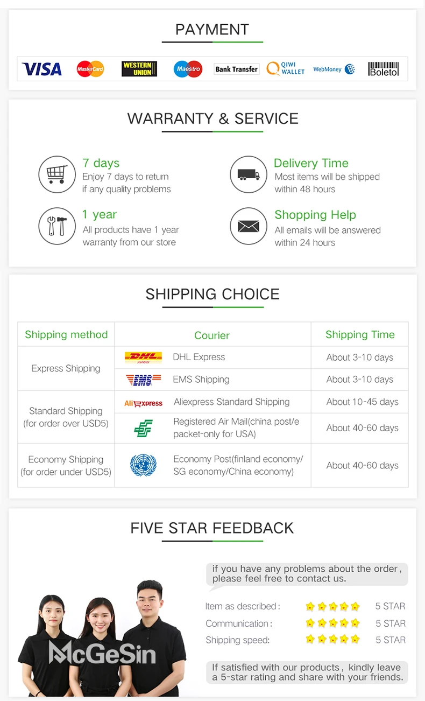
Task: Click the Item as described star rating
Action: pos(332,606)
